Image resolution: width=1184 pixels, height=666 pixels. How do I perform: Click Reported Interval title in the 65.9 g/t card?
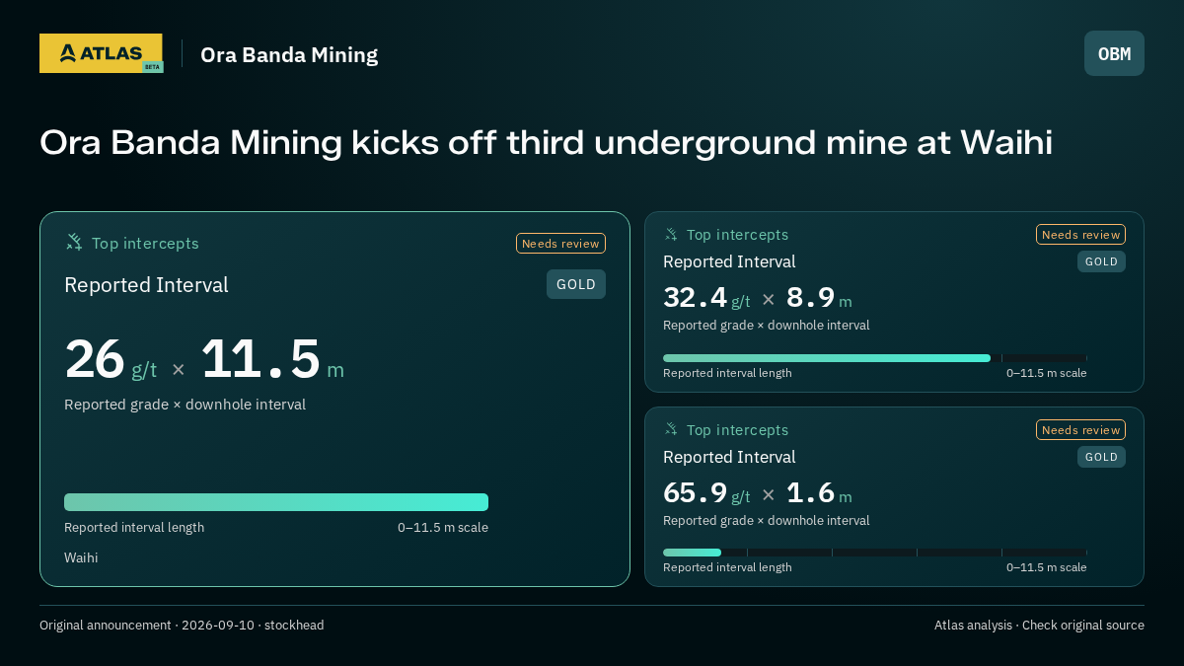pos(729,457)
